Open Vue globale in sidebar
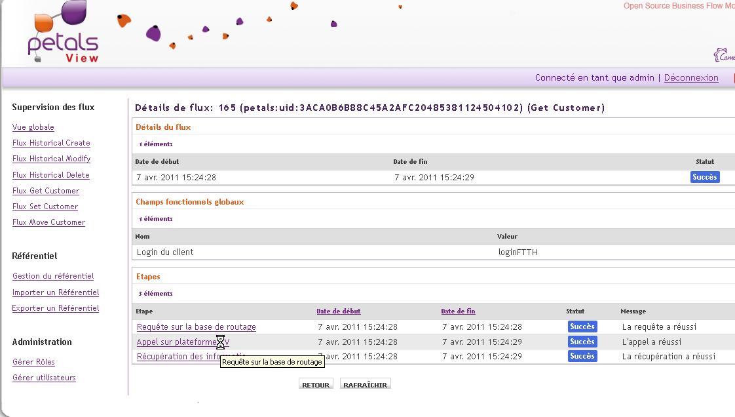This screenshot has width=735, height=417. (x=33, y=127)
